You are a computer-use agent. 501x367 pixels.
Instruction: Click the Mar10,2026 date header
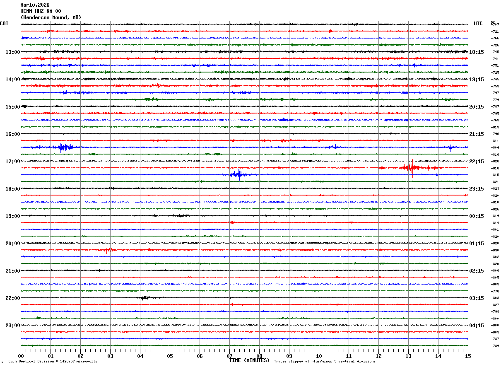[x=35, y=5]
